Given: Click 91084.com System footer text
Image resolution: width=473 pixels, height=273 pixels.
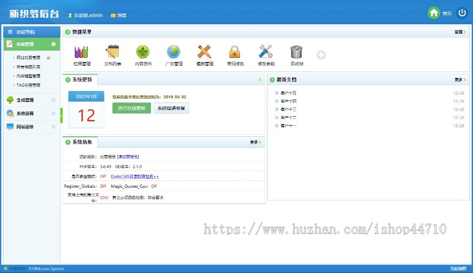Looking at the screenshot, I should tap(46, 268).
